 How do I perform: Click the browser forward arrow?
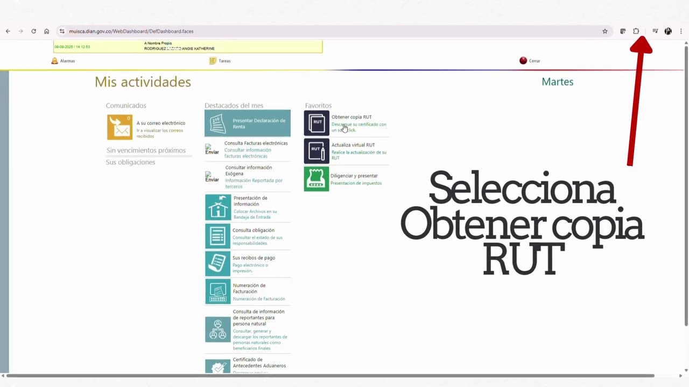(x=21, y=31)
